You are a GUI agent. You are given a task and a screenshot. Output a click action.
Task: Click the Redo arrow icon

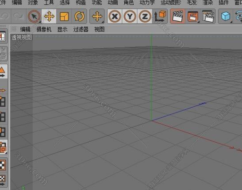(18, 16)
